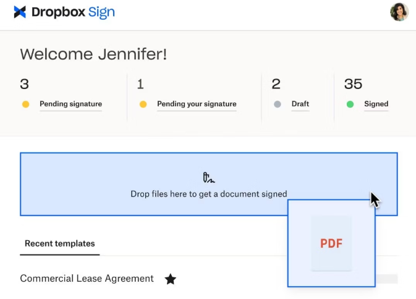Click the number 2 above Draft

click(x=276, y=84)
